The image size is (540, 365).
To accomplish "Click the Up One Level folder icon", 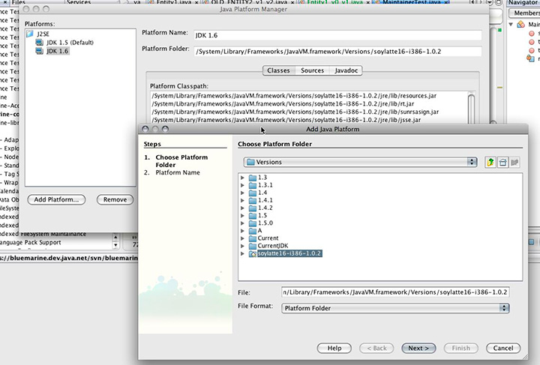I will (x=490, y=162).
